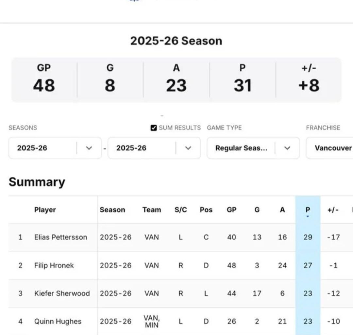Sort by the S/C column header
Viewport: 353px width, 335px height.
[181, 210]
